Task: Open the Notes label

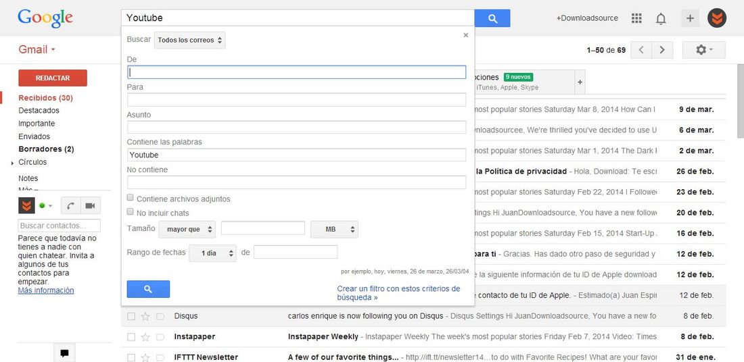Action: pos(28,178)
